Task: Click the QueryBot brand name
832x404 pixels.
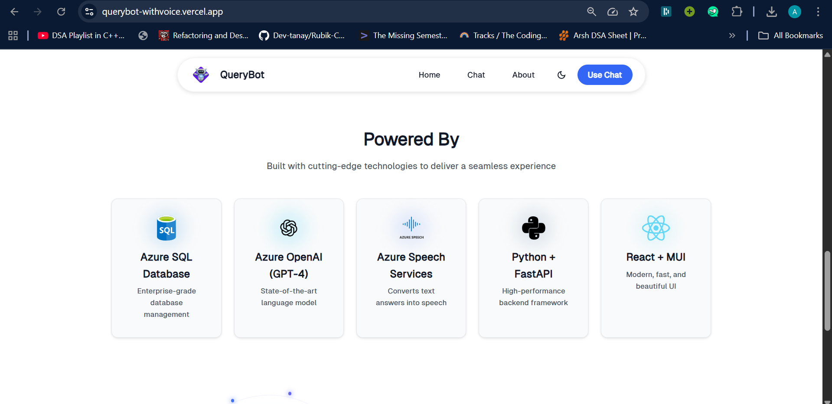Action: click(242, 75)
